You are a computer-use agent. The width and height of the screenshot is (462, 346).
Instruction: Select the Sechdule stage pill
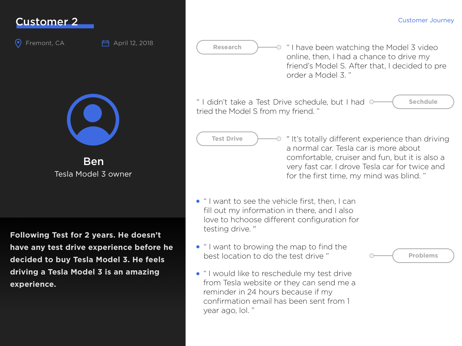tap(423, 102)
